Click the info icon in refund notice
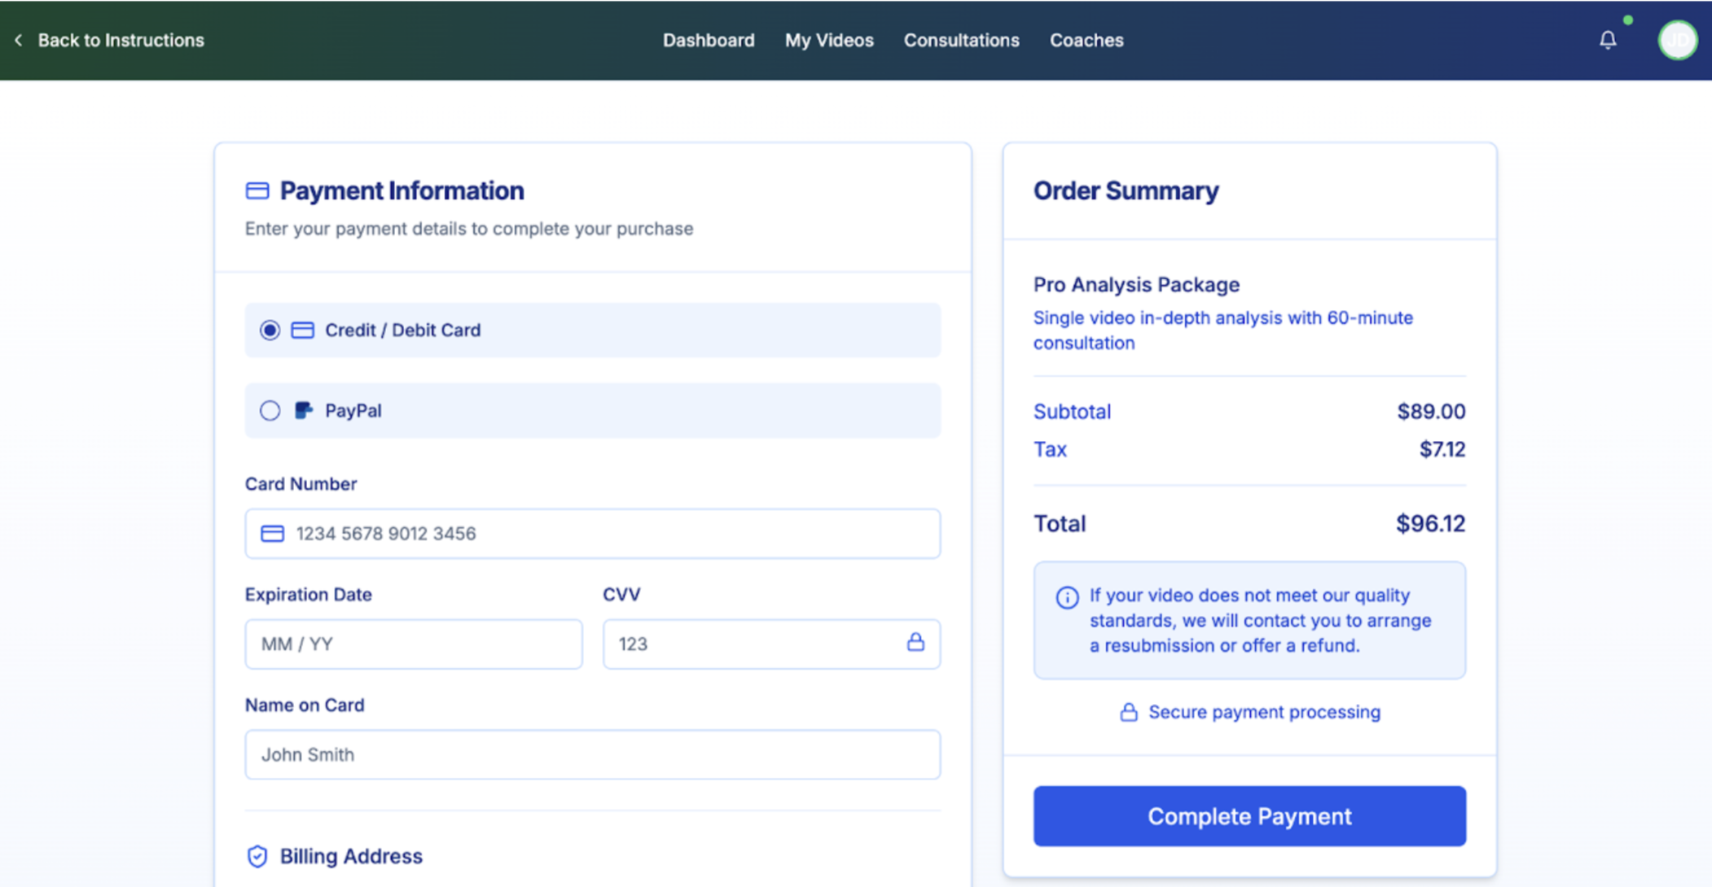 1067,597
